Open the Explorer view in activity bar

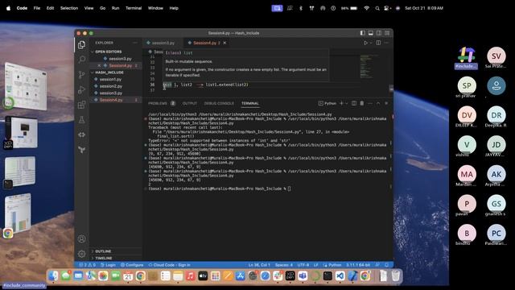click(x=82, y=45)
